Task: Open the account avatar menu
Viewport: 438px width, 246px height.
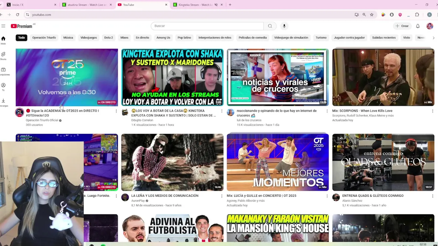Action: [430, 26]
